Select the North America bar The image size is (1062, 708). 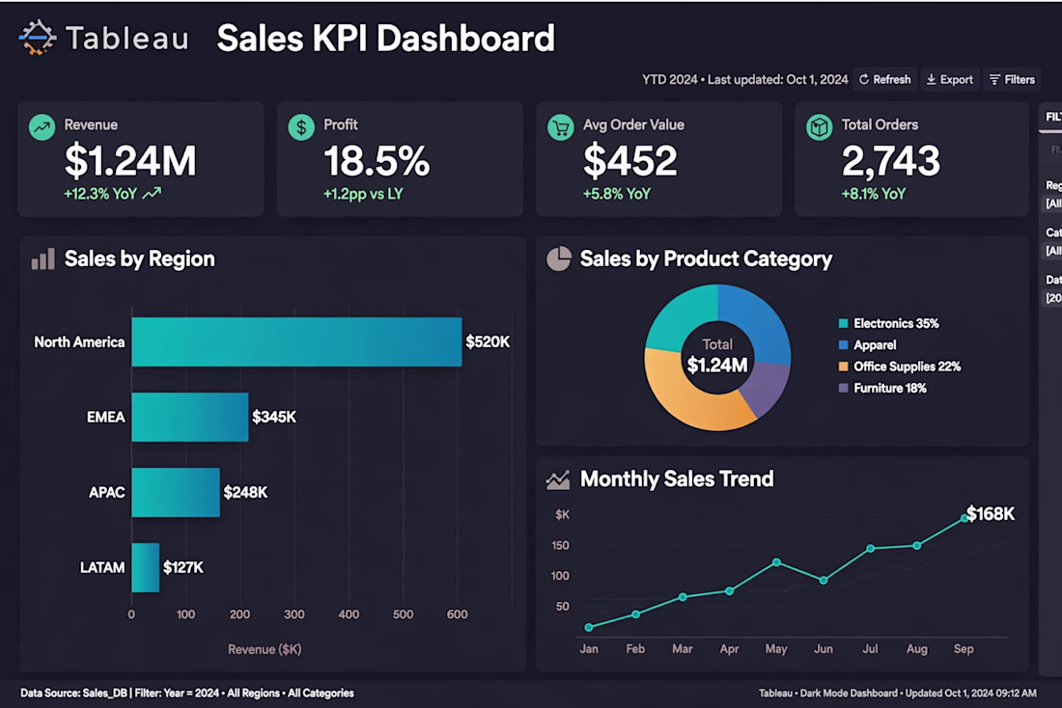[x=296, y=341]
